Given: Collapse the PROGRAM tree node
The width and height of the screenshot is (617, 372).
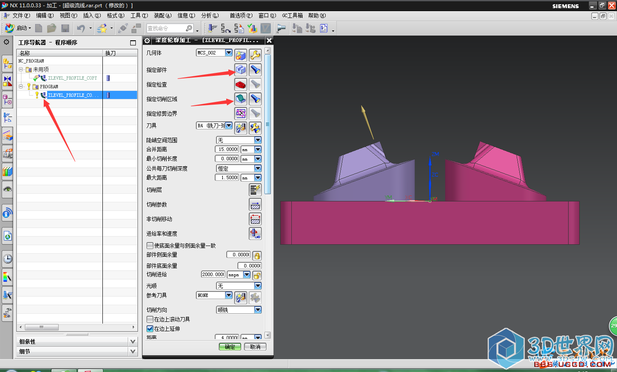Looking at the screenshot, I should tap(21, 86).
